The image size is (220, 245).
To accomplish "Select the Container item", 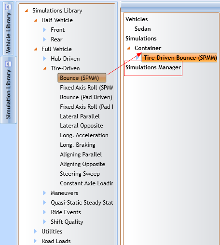I will (148, 48).
